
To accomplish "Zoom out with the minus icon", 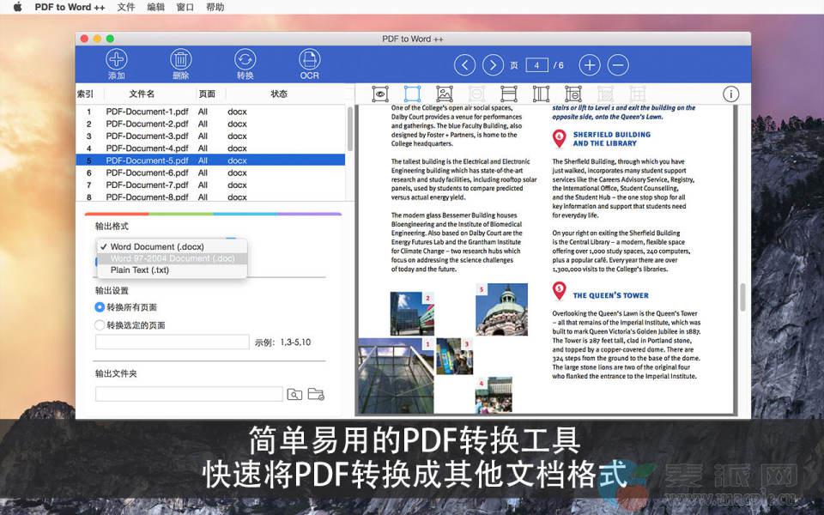I will (x=618, y=65).
